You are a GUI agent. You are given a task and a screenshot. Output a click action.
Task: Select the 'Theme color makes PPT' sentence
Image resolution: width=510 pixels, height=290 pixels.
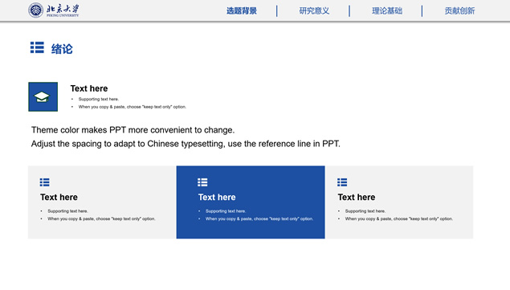coord(133,130)
